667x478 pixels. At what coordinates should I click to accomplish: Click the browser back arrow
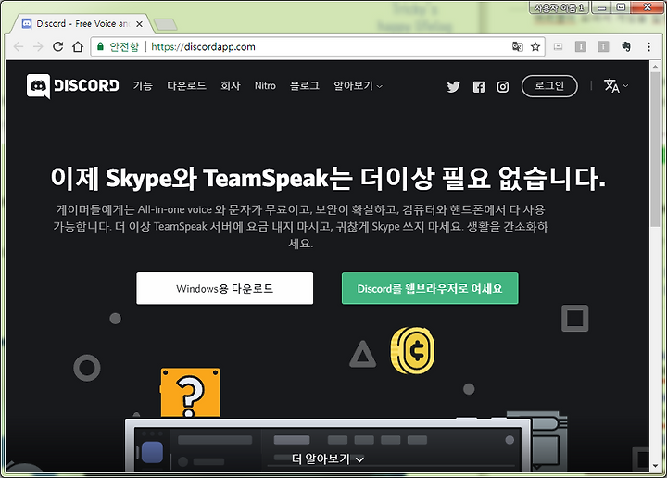point(19,46)
